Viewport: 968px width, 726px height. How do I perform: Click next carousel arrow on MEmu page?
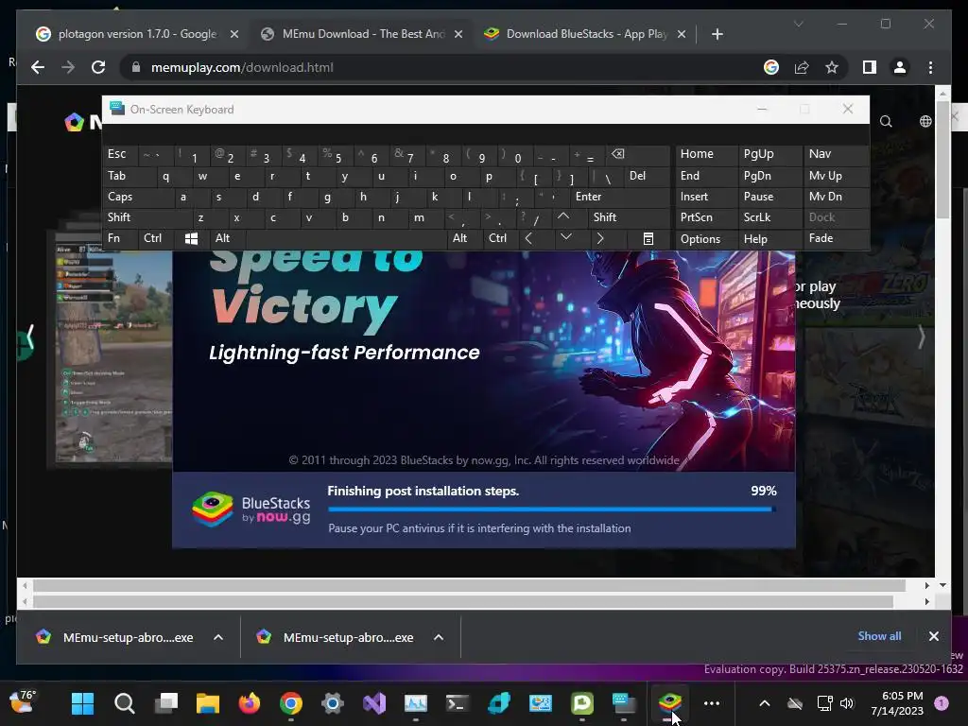[x=921, y=337]
